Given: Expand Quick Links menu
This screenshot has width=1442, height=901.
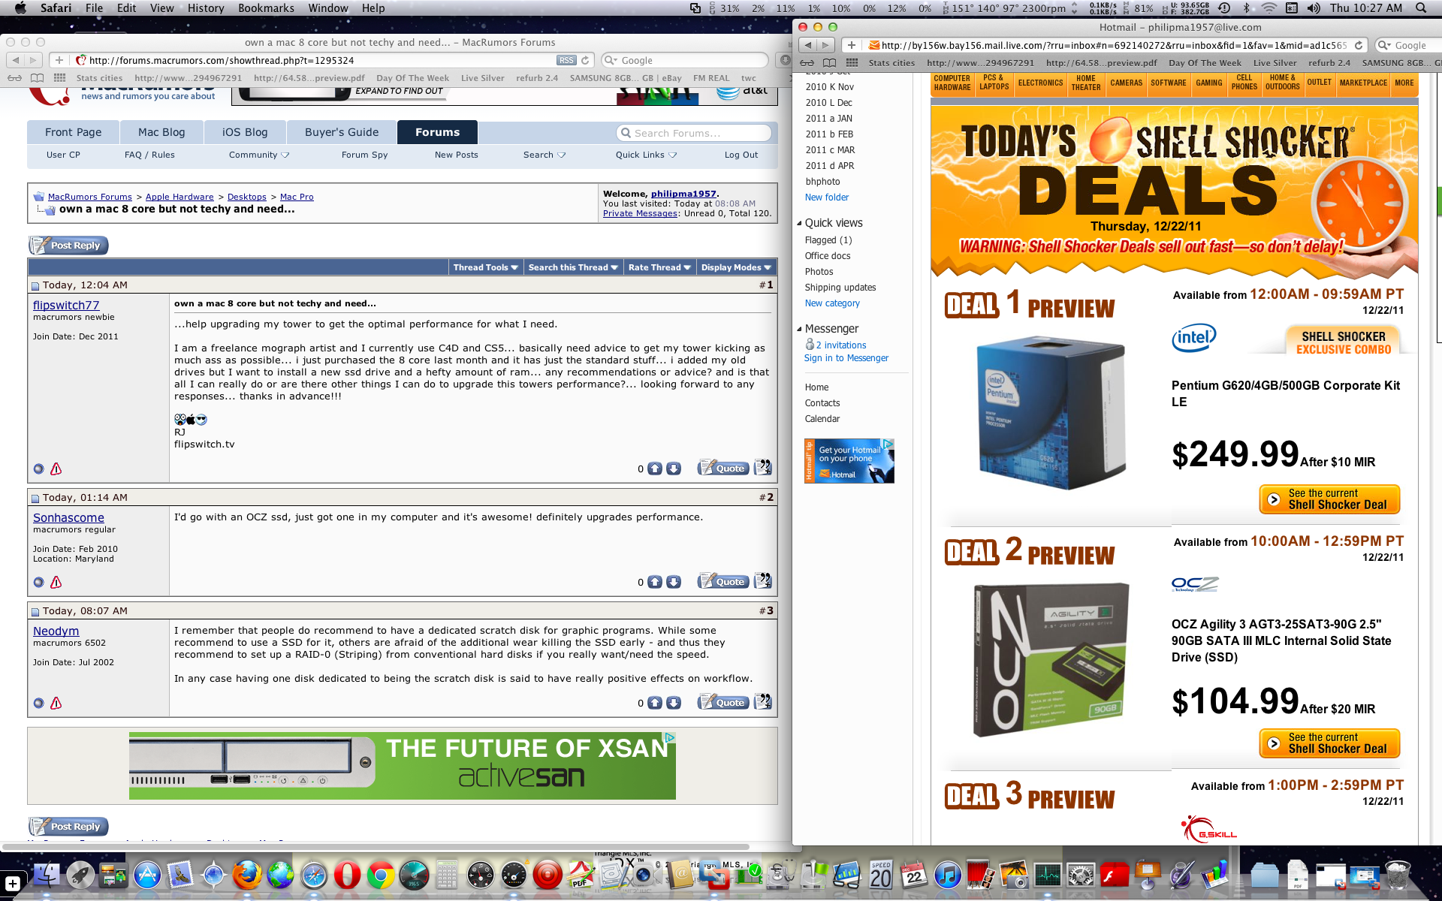Looking at the screenshot, I should [x=646, y=155].
